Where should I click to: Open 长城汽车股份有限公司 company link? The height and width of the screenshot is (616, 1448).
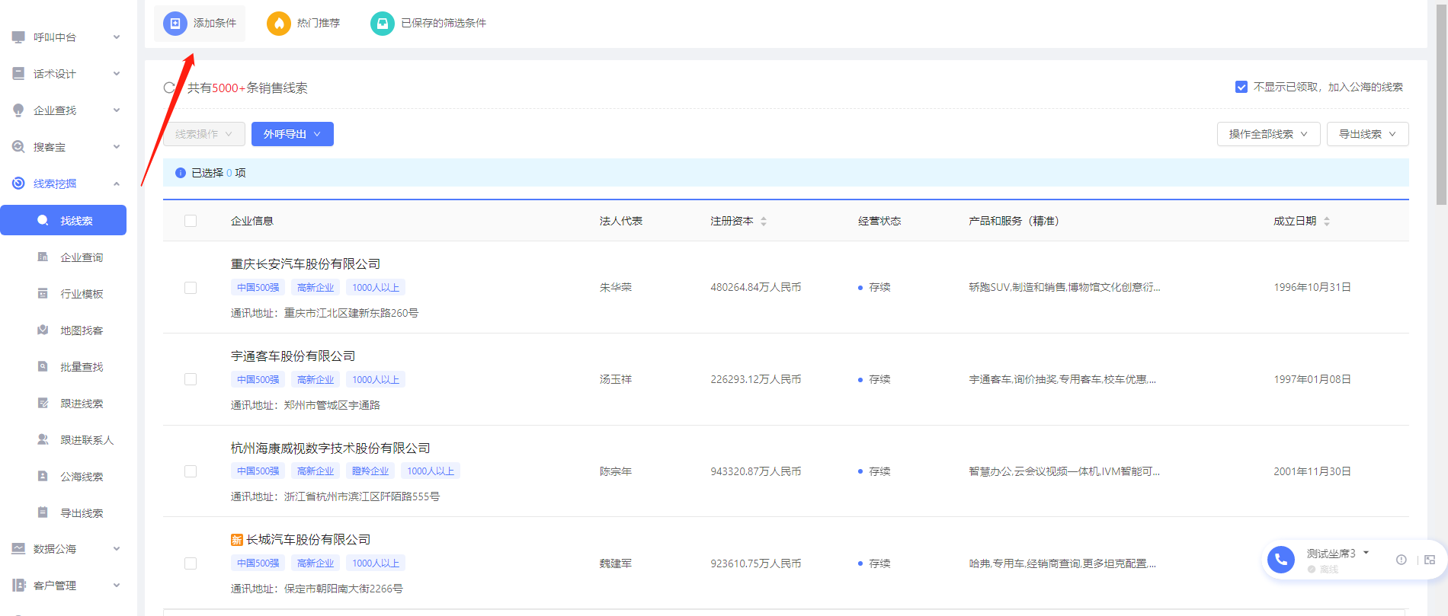(x=308, y=539)
